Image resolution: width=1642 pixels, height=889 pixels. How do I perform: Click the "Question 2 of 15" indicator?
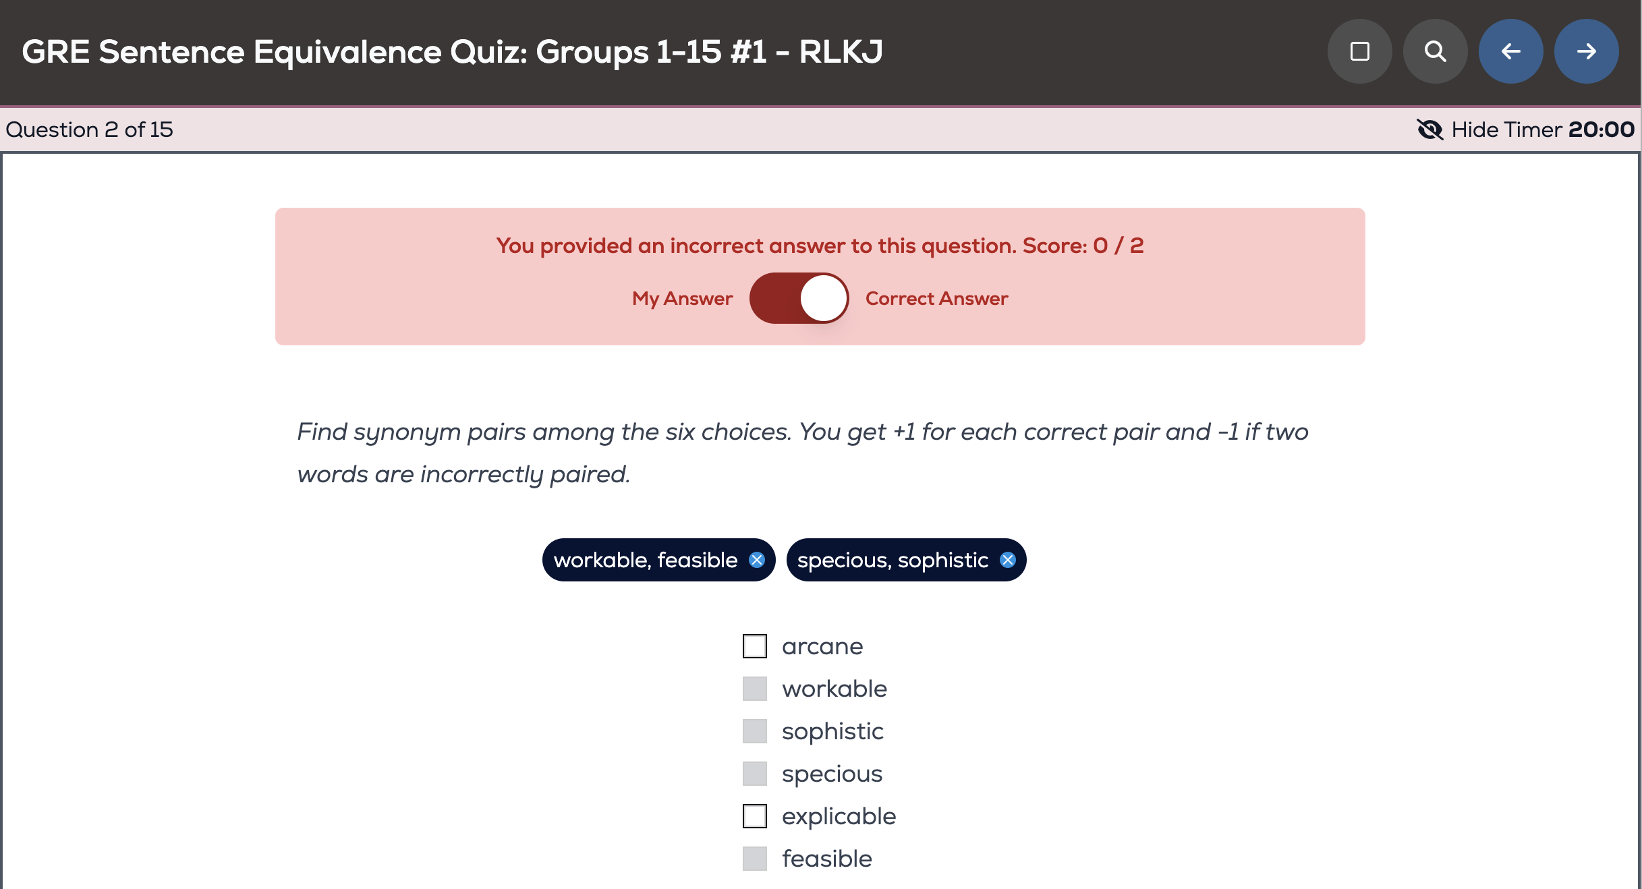click(x=89, y=130)
